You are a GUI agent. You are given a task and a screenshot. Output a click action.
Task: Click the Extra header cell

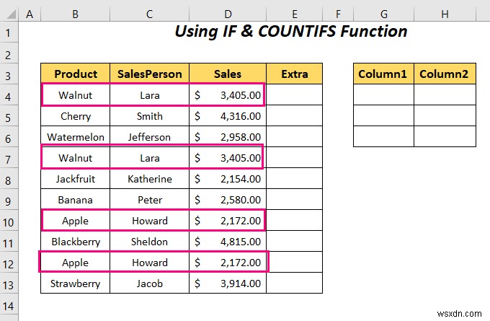295,74
